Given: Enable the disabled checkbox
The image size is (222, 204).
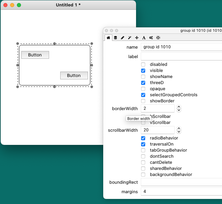Looking at the screenshot, I should click(x=143, y=65).
